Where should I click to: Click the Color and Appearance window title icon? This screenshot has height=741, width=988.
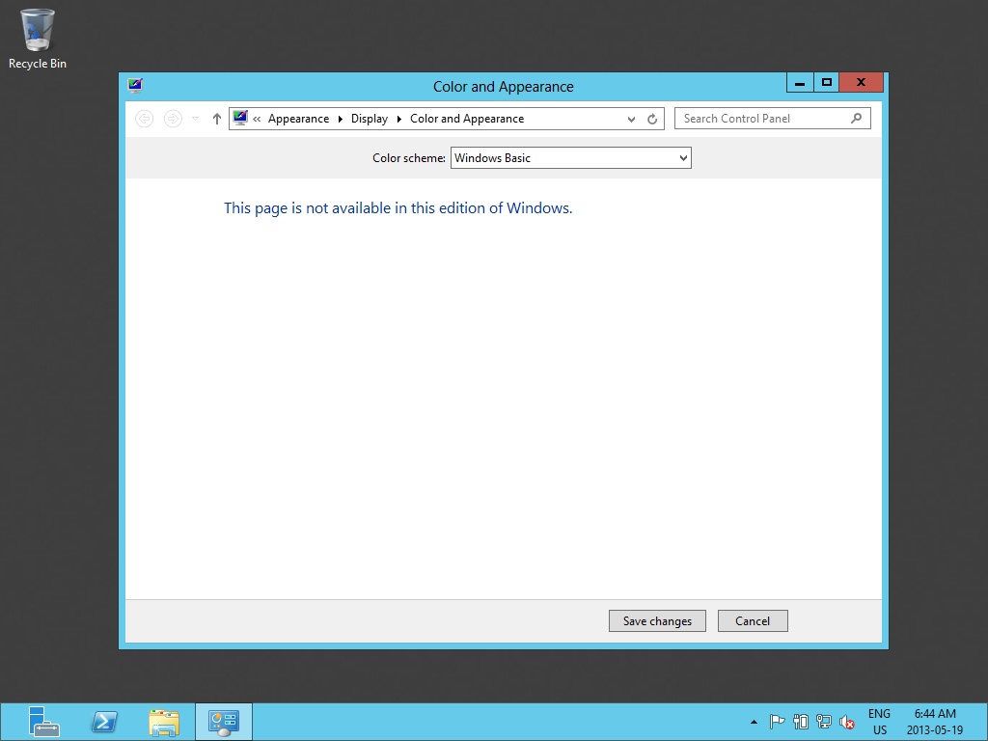pyautogui.click(x=135, y=86)
